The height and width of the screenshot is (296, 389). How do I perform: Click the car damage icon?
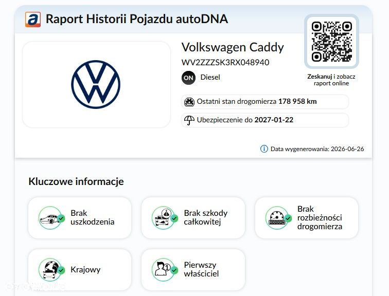[x=51, y=218]
